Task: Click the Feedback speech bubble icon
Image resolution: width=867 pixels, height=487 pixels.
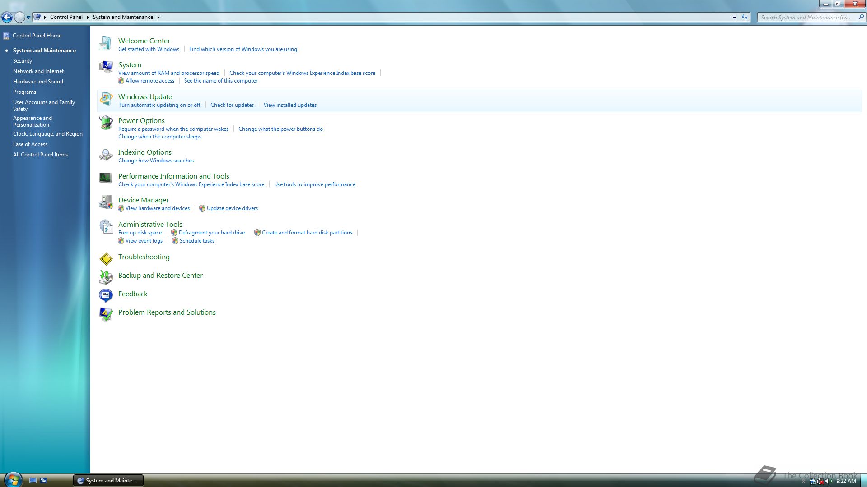Action: tap(106, 295)
